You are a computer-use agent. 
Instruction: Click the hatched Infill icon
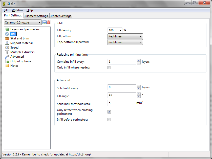(x=7, y=34)
